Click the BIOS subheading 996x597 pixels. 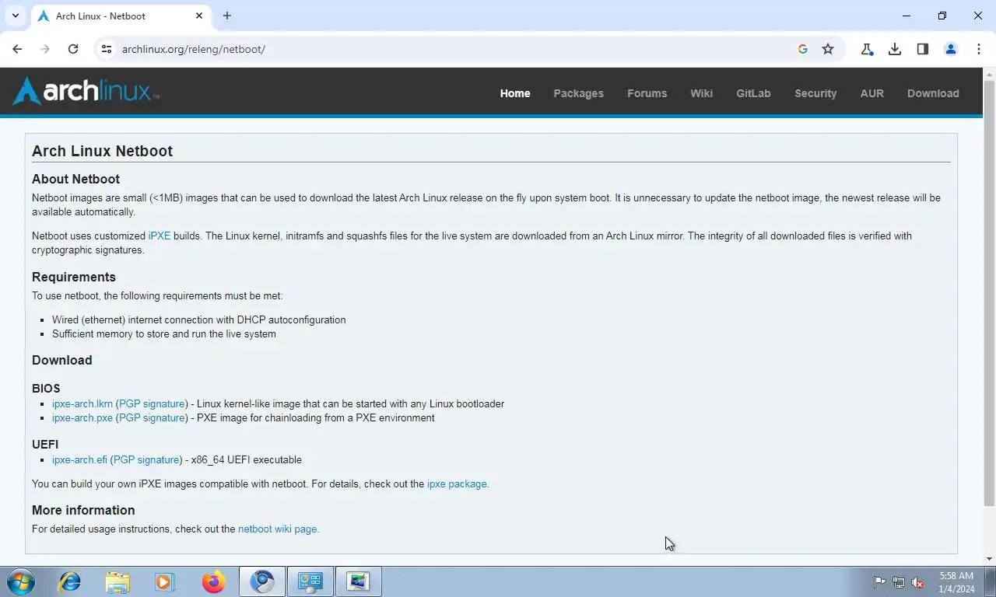(x=46, y=389)
